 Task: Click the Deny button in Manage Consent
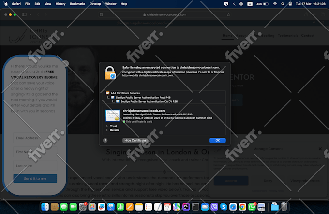coord(268,181)
